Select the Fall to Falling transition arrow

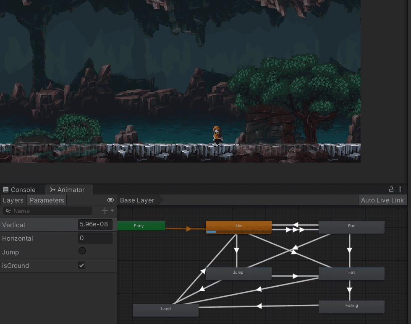click(349, 290)
